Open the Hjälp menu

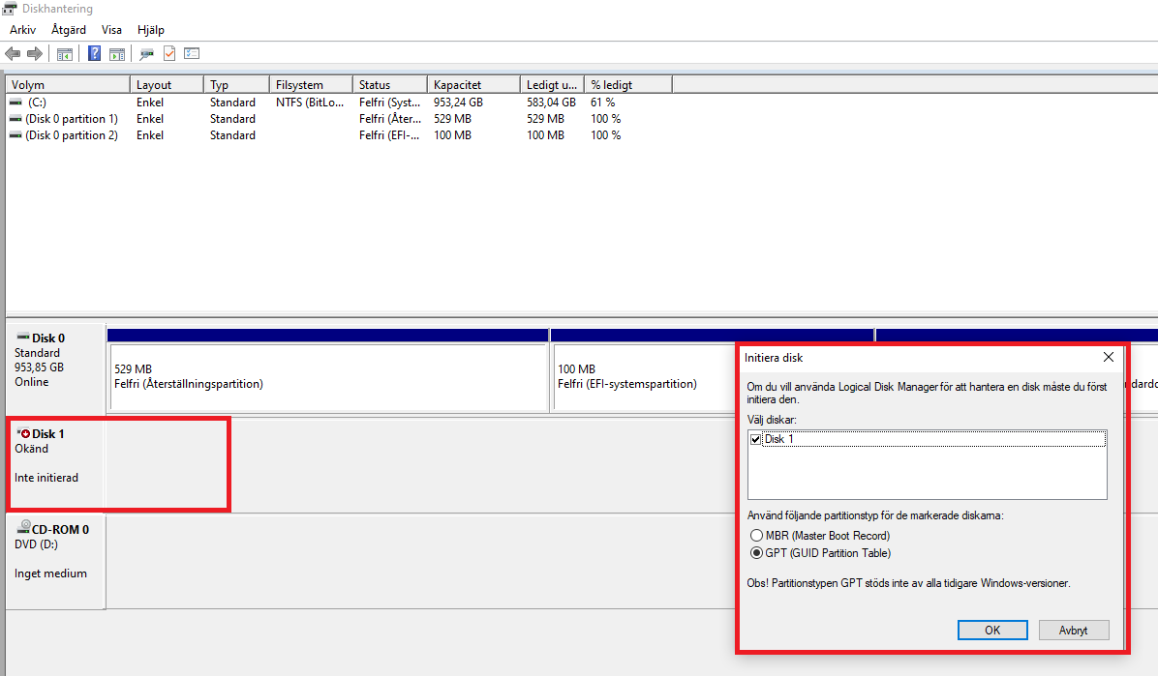click(x=151, y=30)
